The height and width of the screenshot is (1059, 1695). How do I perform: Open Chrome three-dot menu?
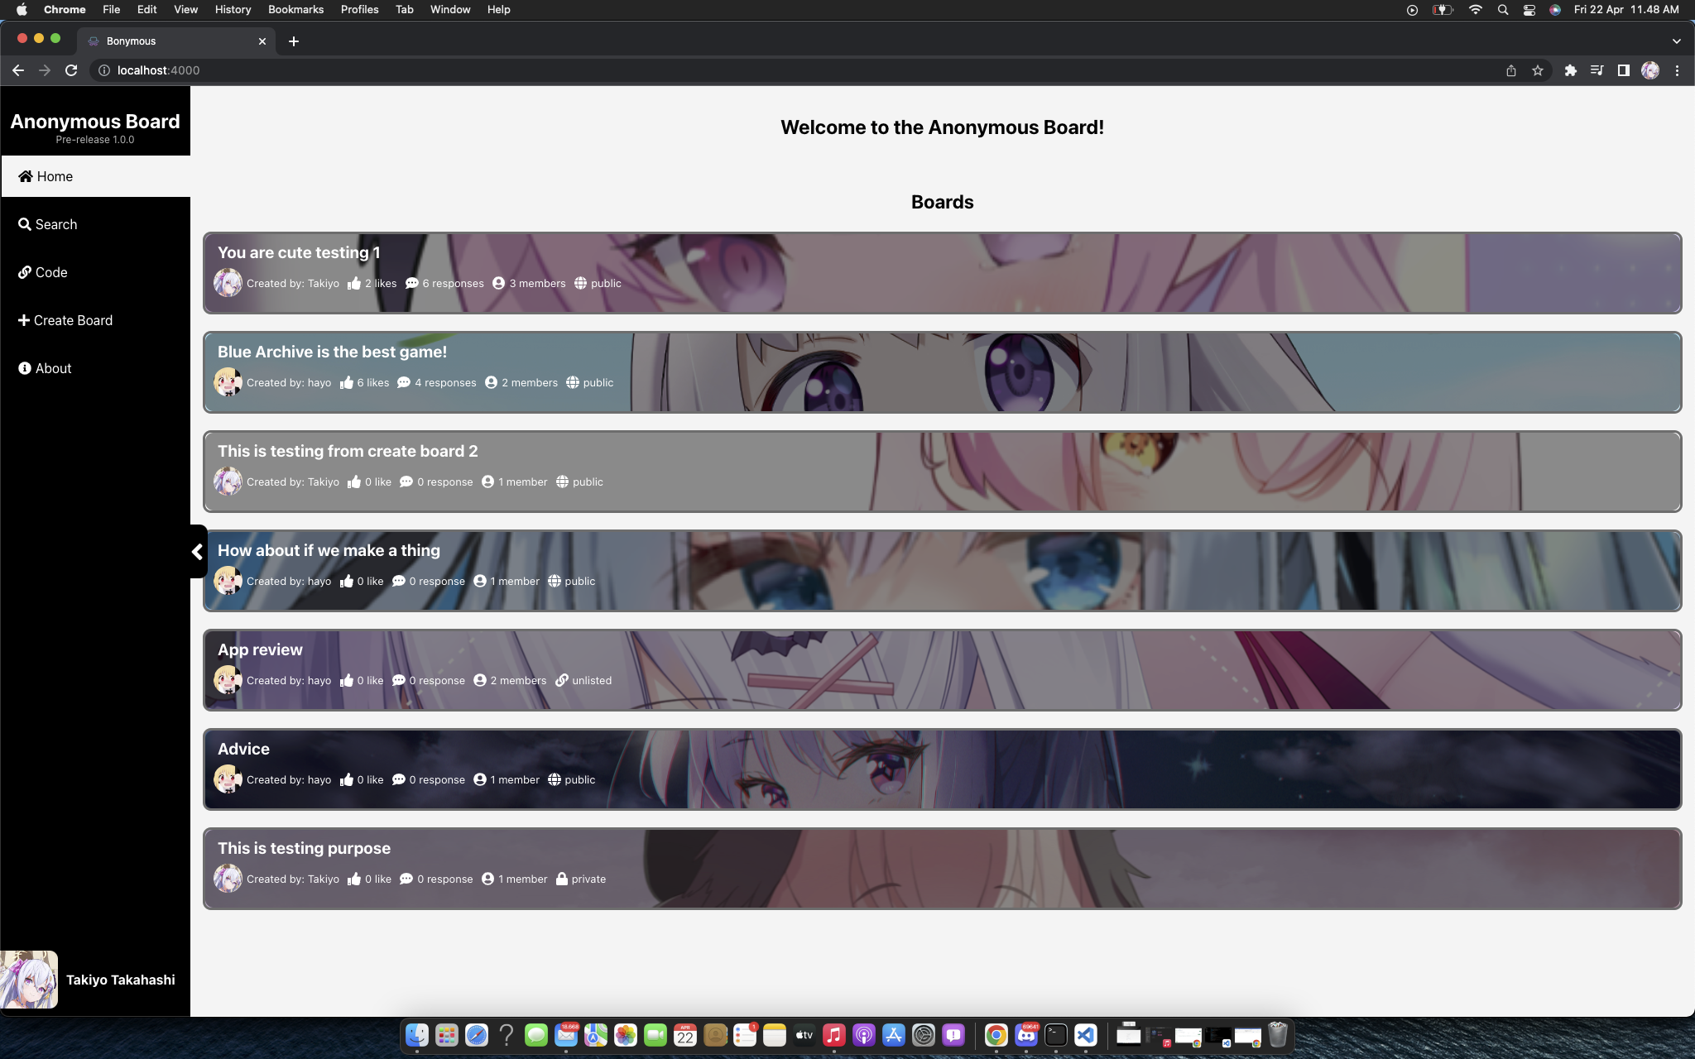tap(1677, 70)
